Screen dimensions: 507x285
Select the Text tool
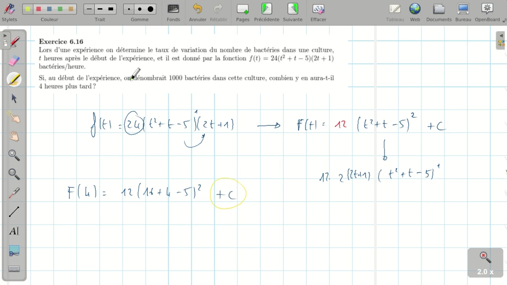click(14, 231)
